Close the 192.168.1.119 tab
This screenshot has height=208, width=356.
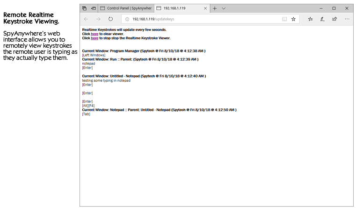205,8
